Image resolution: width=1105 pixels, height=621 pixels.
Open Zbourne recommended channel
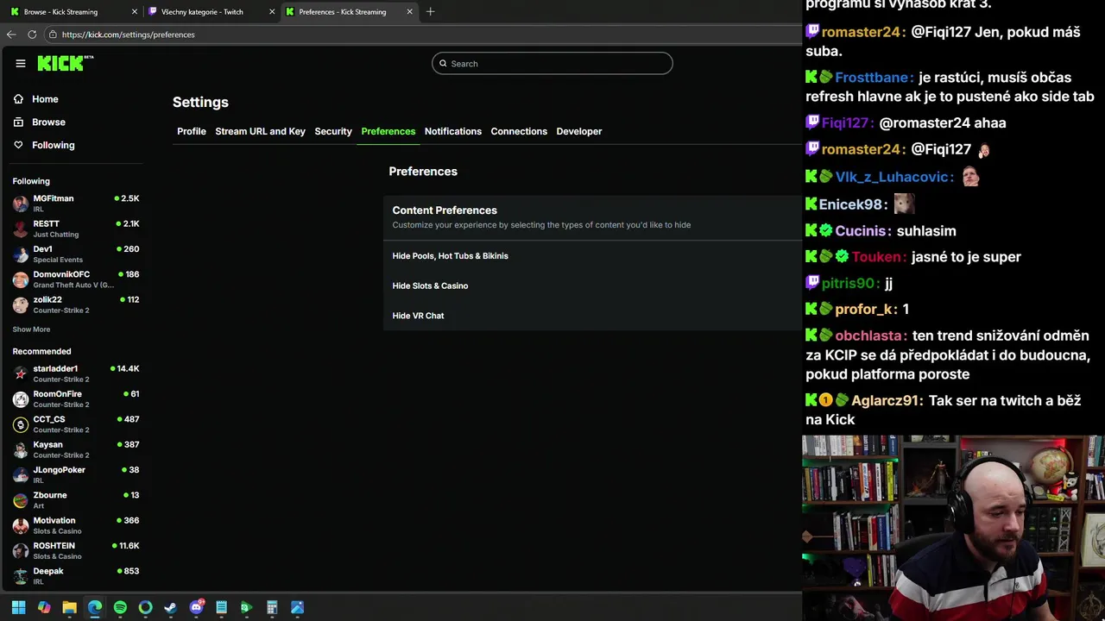coord(76,500)
